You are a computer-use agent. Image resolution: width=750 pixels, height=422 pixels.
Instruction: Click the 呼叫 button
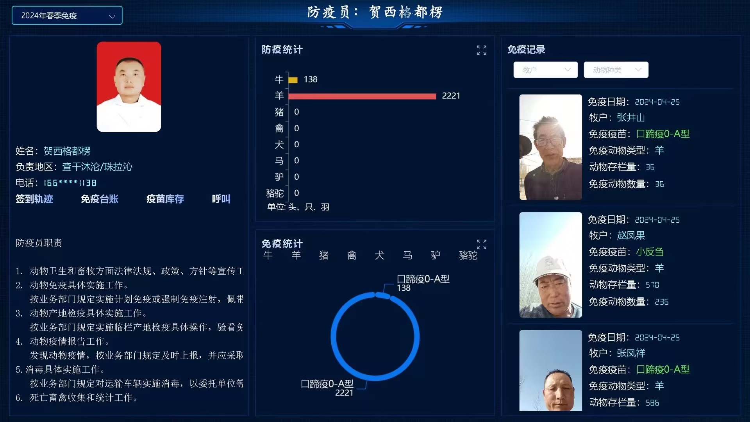click(221, 199)
